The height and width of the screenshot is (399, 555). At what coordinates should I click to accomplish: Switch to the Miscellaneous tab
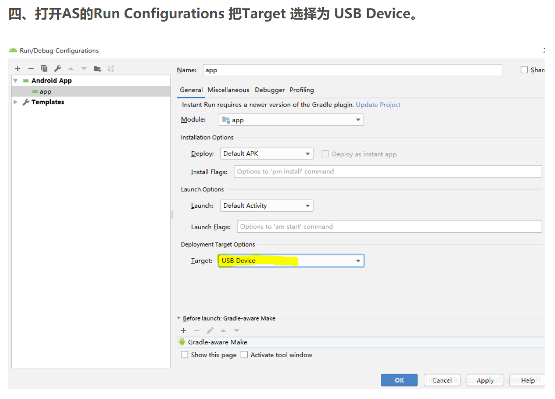(228, 90)
